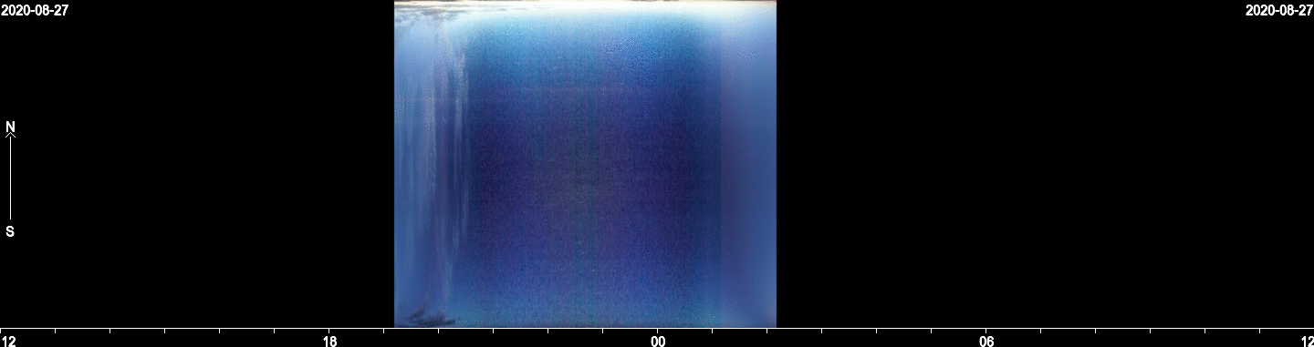The height and width of the screenshot is (347, 1314).
Task: Select the 06 hour mark on time axis
Action: (x=986, y=341)
